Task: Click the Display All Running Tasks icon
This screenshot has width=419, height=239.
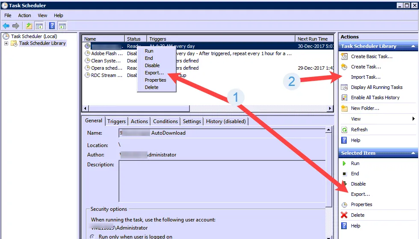Action: click(x=345, y=87)
